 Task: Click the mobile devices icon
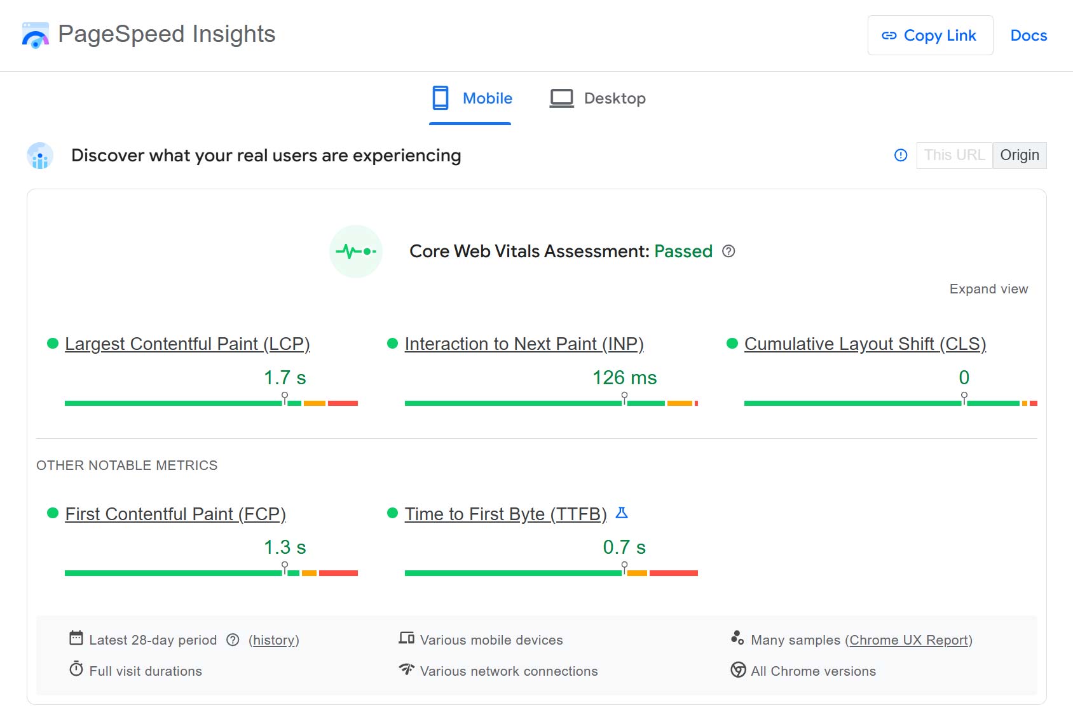(406, 639)
